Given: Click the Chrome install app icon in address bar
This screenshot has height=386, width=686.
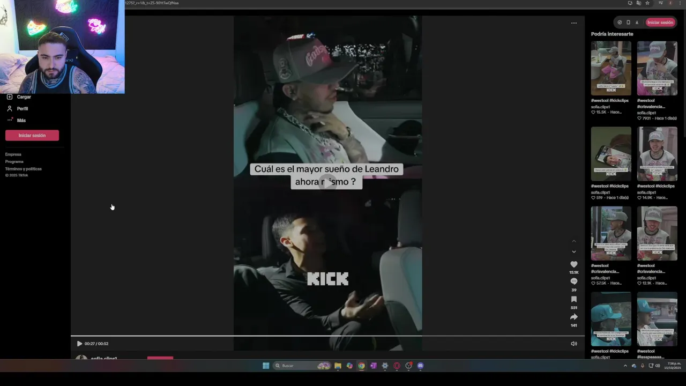Looking at the screenshot, I should 630,3.
